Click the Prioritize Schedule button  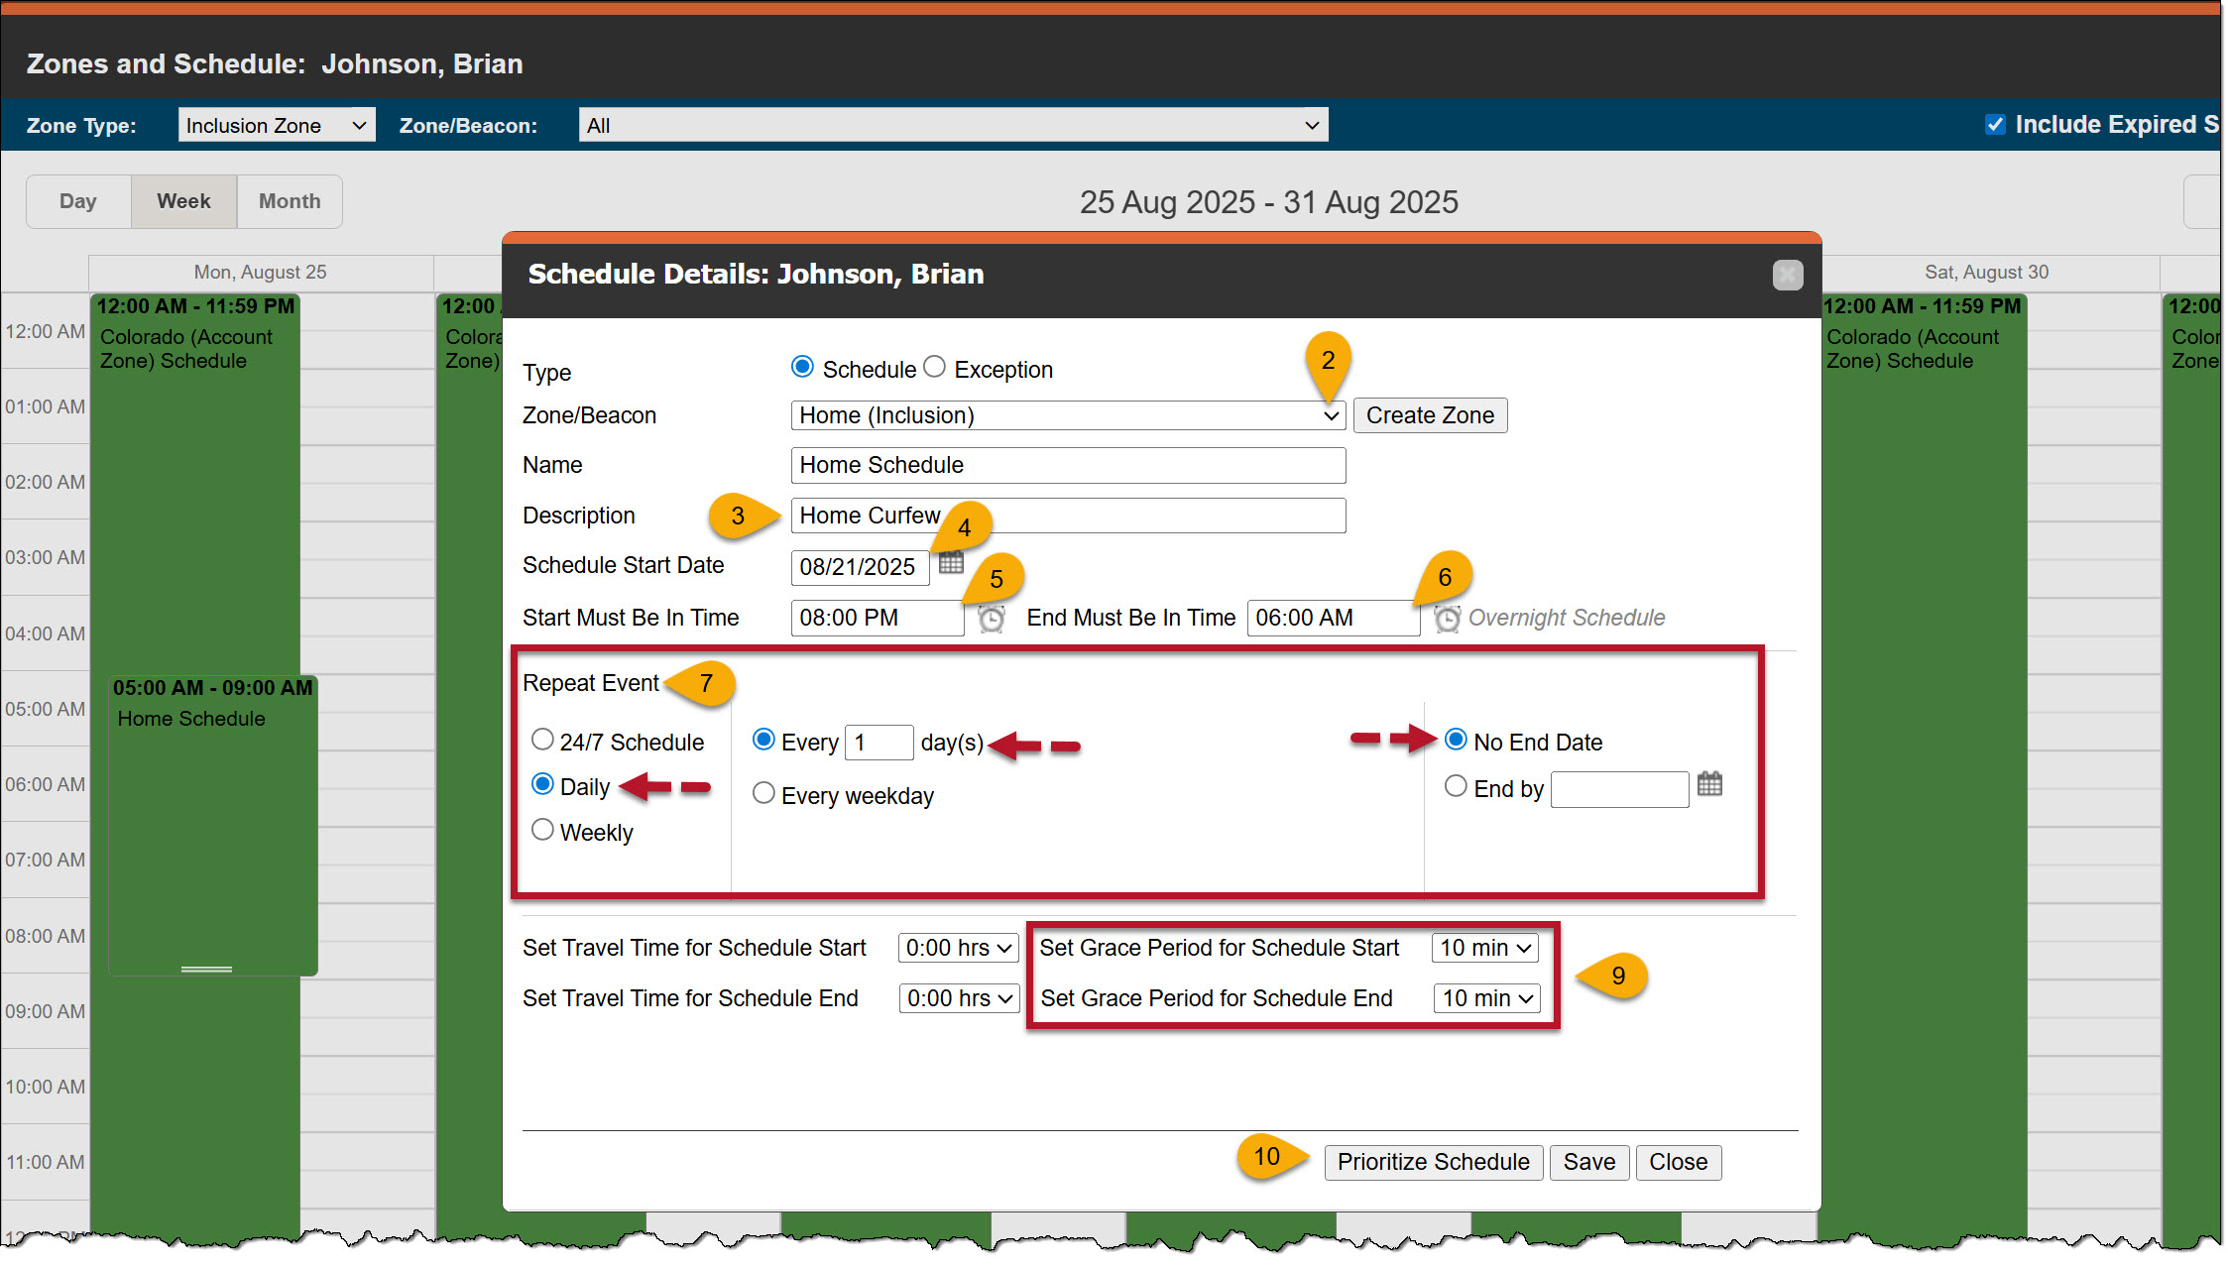(x=1433, y=1162)
